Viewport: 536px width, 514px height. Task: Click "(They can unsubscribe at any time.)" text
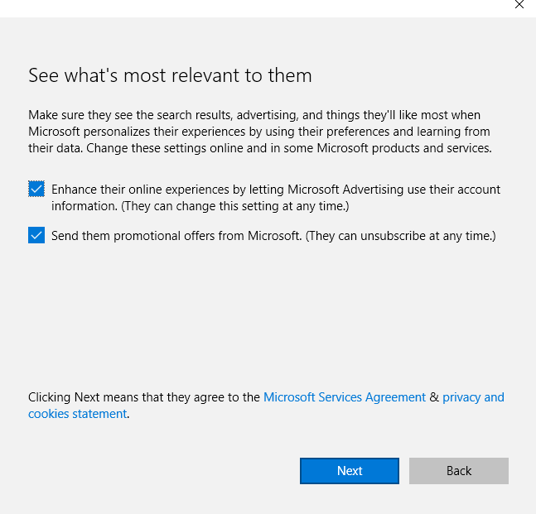coord(400,236)
